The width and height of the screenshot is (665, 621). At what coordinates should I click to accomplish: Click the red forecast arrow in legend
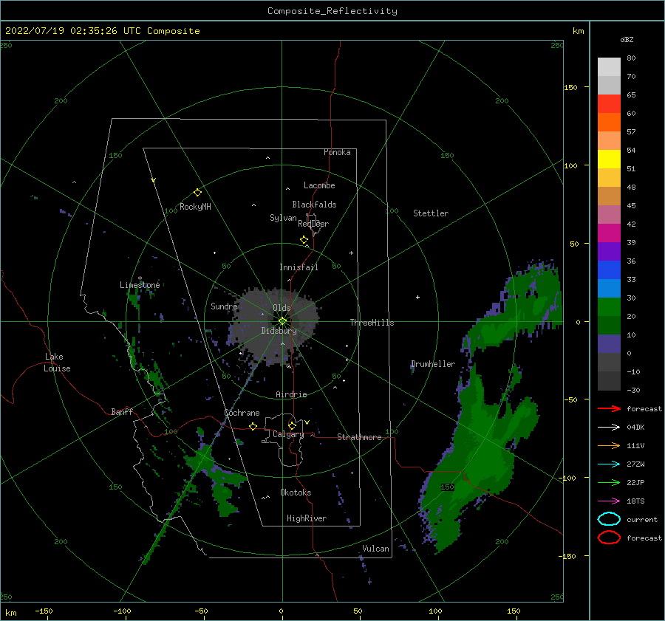point(609,408)
